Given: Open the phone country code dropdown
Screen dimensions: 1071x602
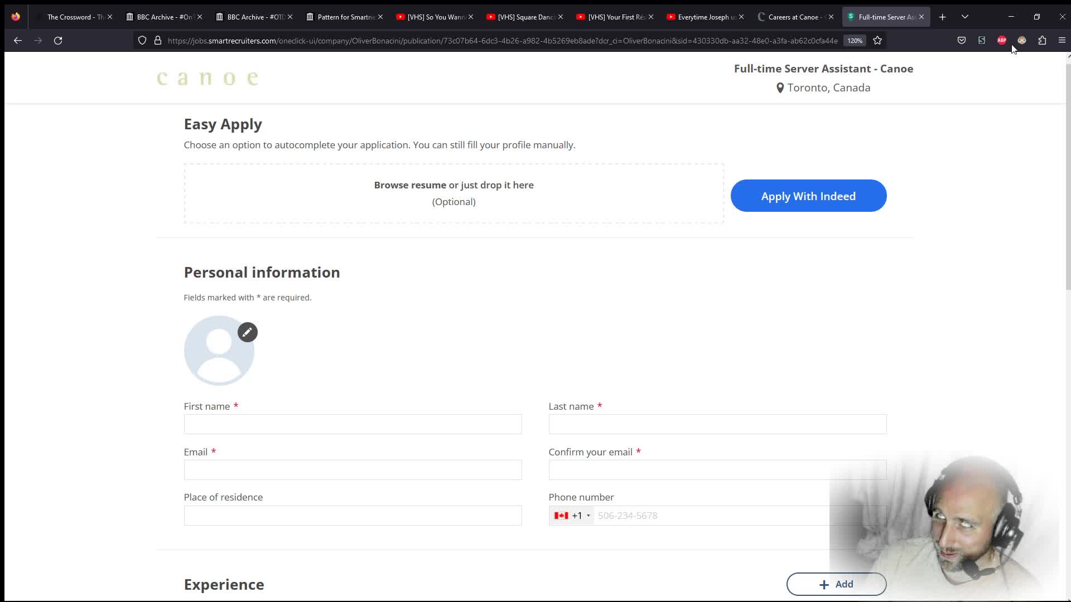Looking at the screenshot, I should (x=572, y=516).
